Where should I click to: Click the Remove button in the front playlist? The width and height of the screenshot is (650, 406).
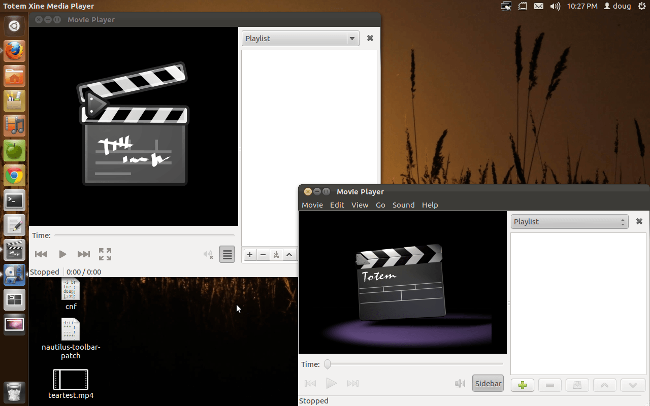pyautogui.click(x=550, y=385)
